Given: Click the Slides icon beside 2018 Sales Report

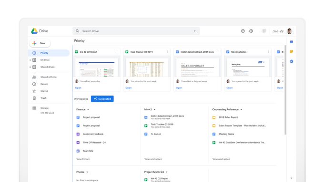Looking at the screenshot, I should 214,117.
